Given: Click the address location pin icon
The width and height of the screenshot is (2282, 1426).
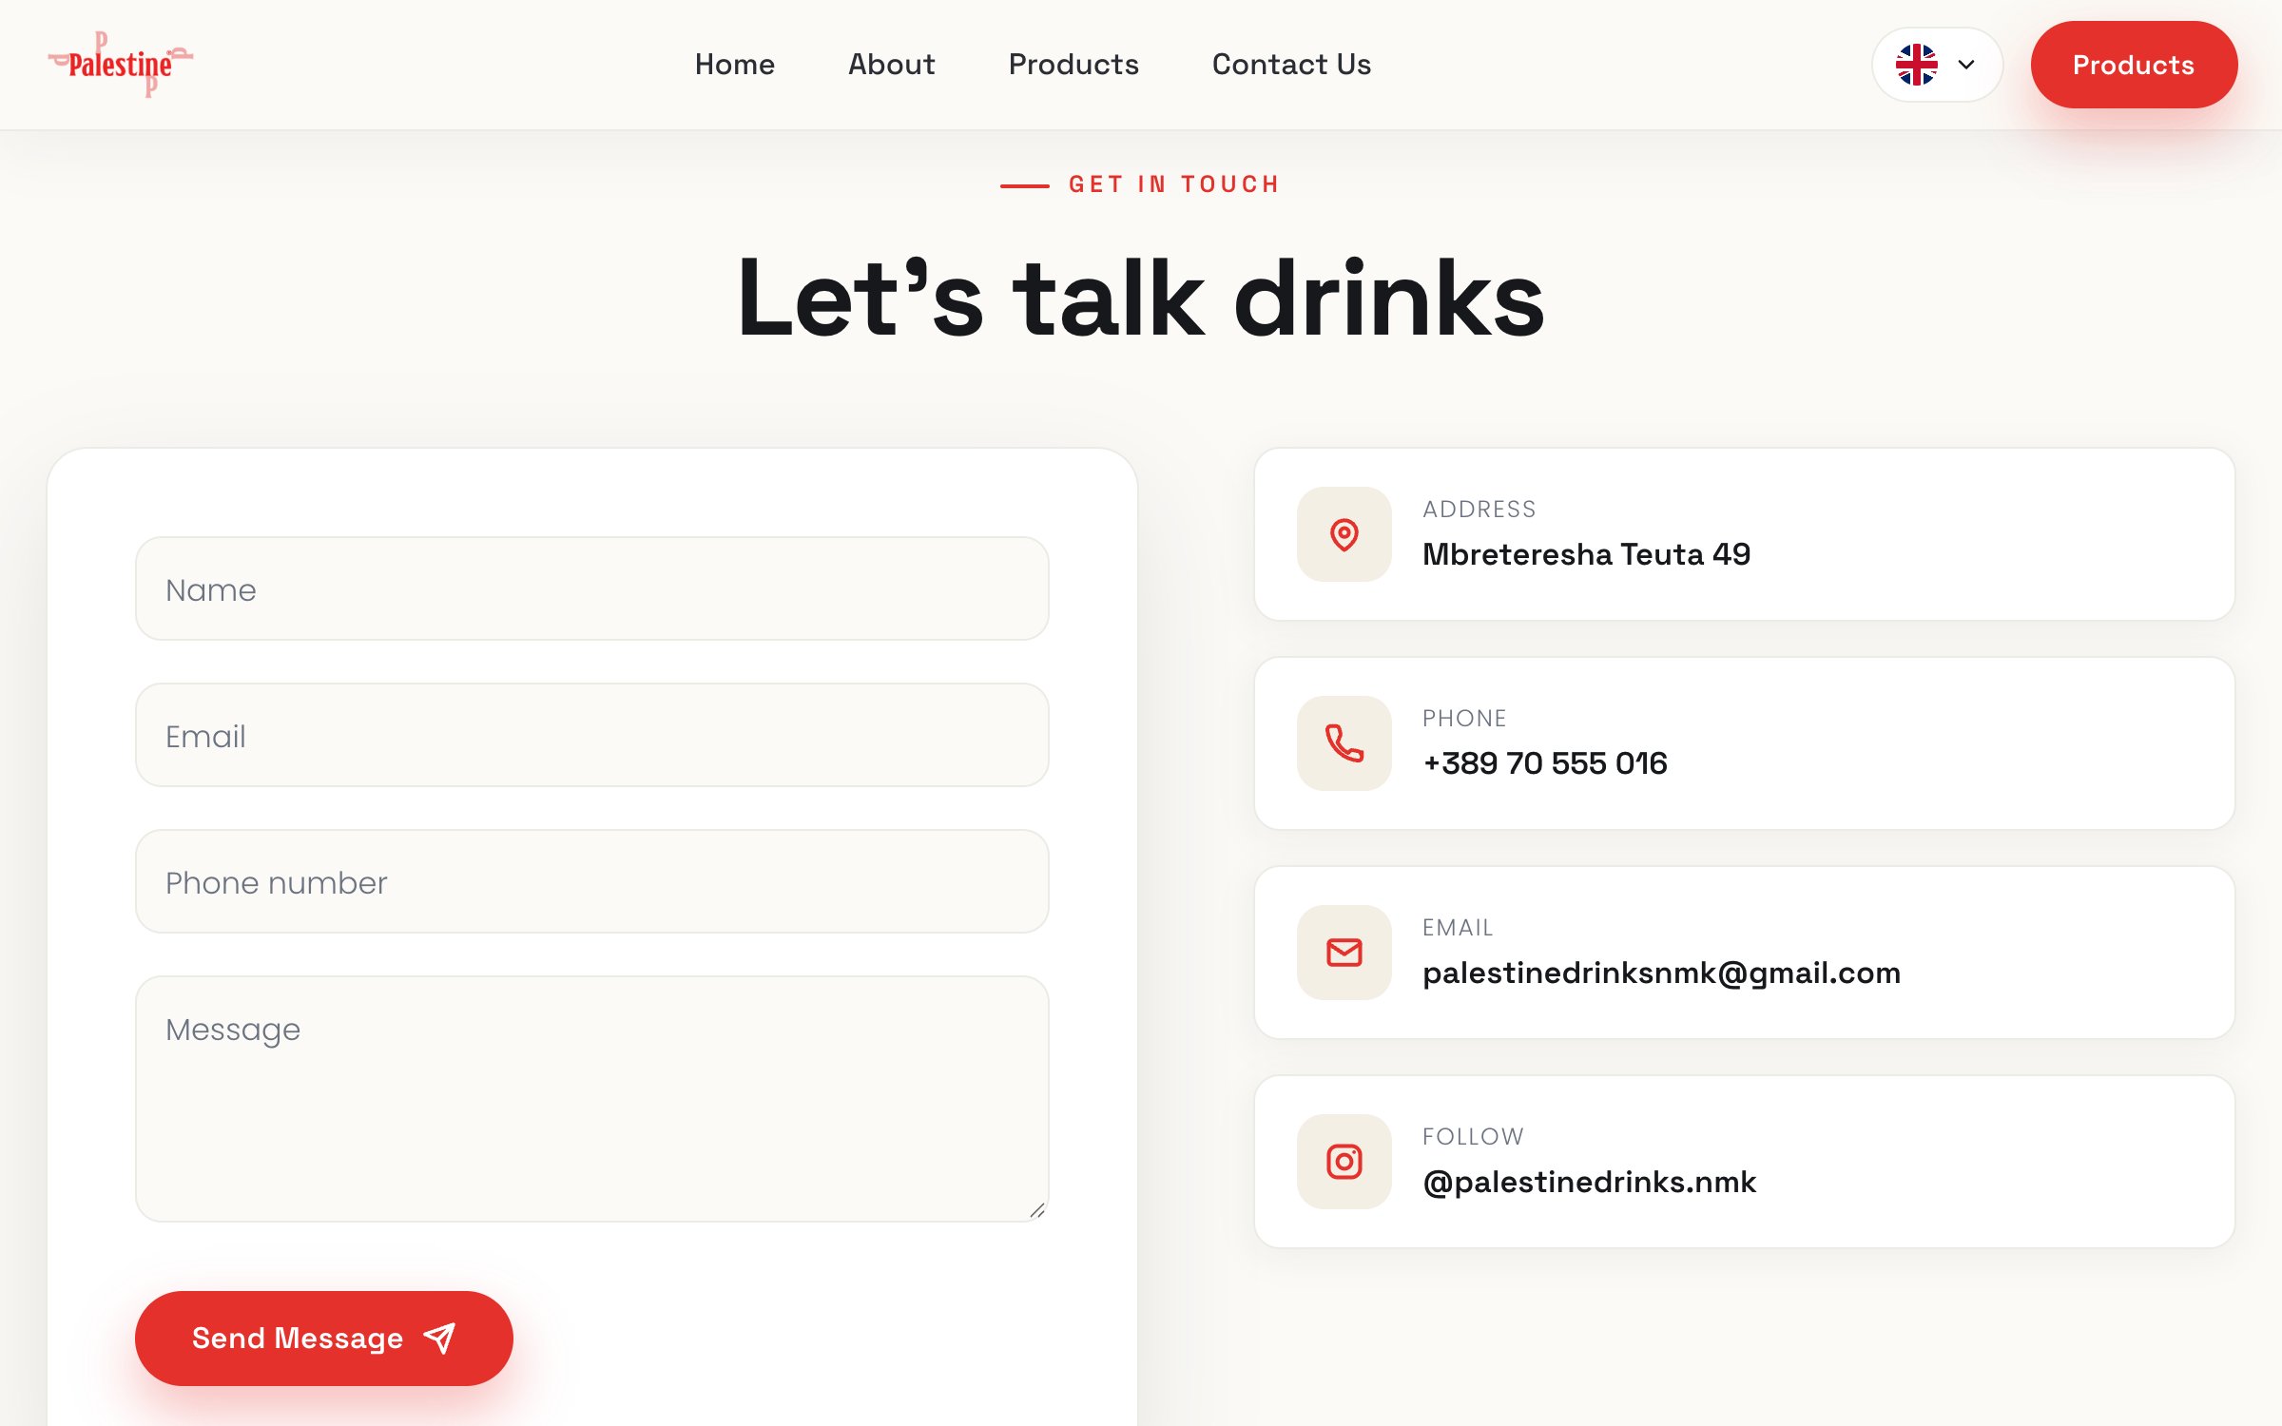Looking at the screenshot, I should click(1344, 535).
